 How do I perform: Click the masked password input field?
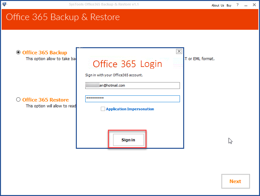click(133, 99)
